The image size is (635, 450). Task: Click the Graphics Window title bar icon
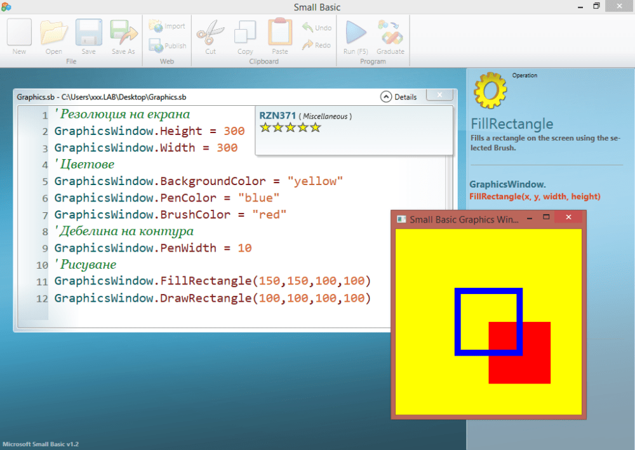point(401,219)
